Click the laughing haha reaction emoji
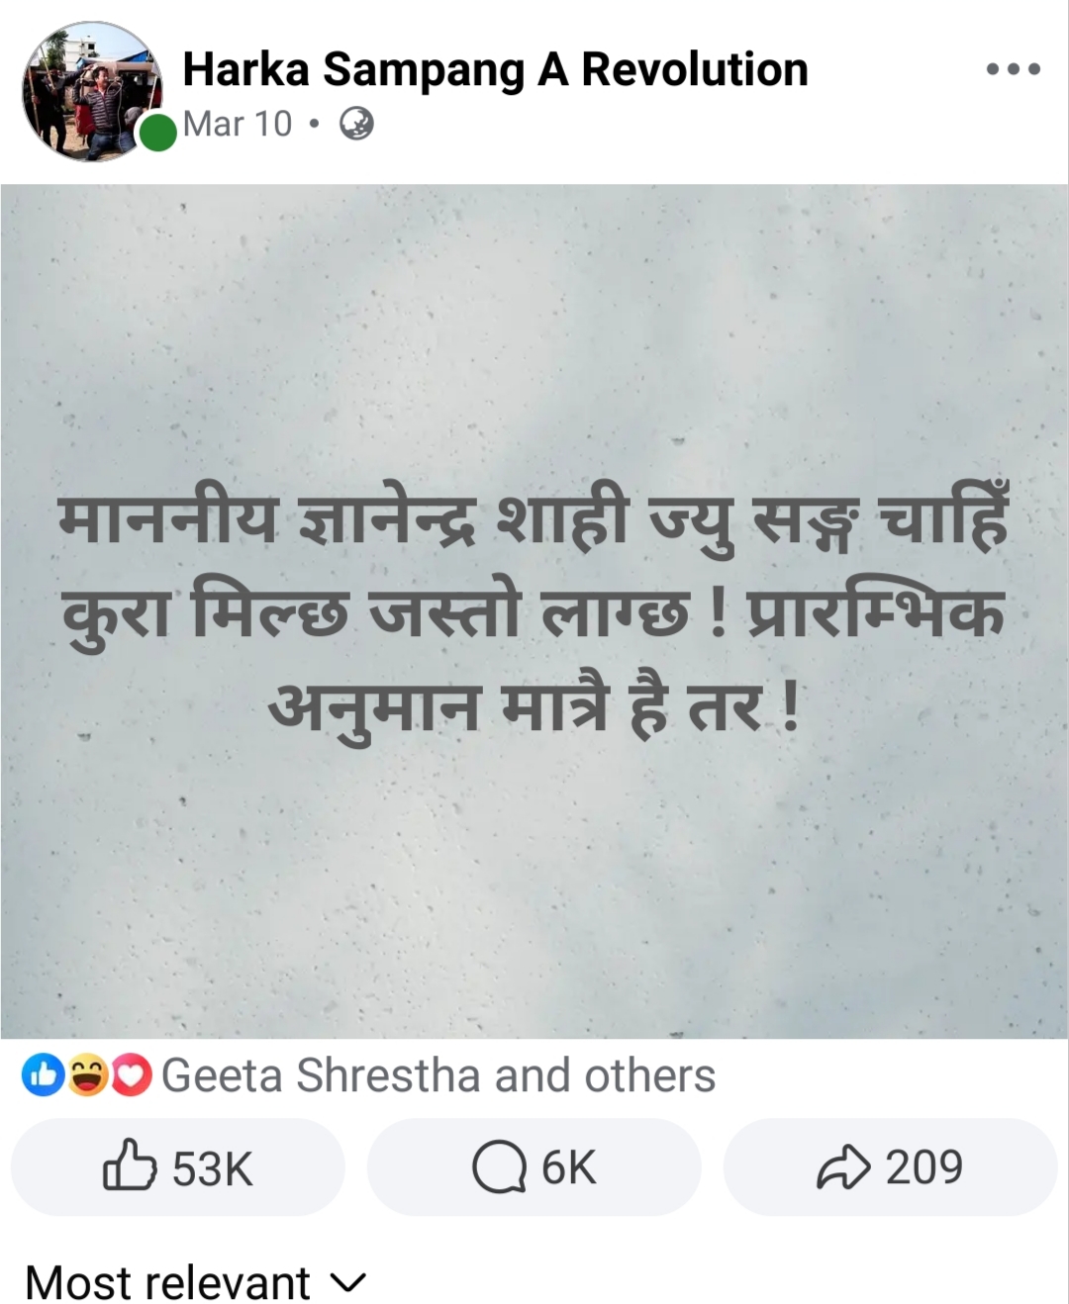This screenshot has width=1069, height=1304. coord(87,1075)
